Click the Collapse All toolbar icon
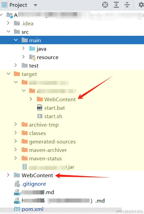Image resolution: width=144 pixels, height=214 pixels. pos(127,5)
